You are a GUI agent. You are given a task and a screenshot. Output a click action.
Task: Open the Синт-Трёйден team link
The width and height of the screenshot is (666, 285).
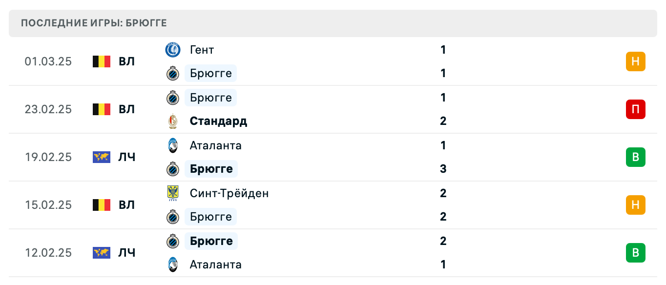[x=229, y=193]
